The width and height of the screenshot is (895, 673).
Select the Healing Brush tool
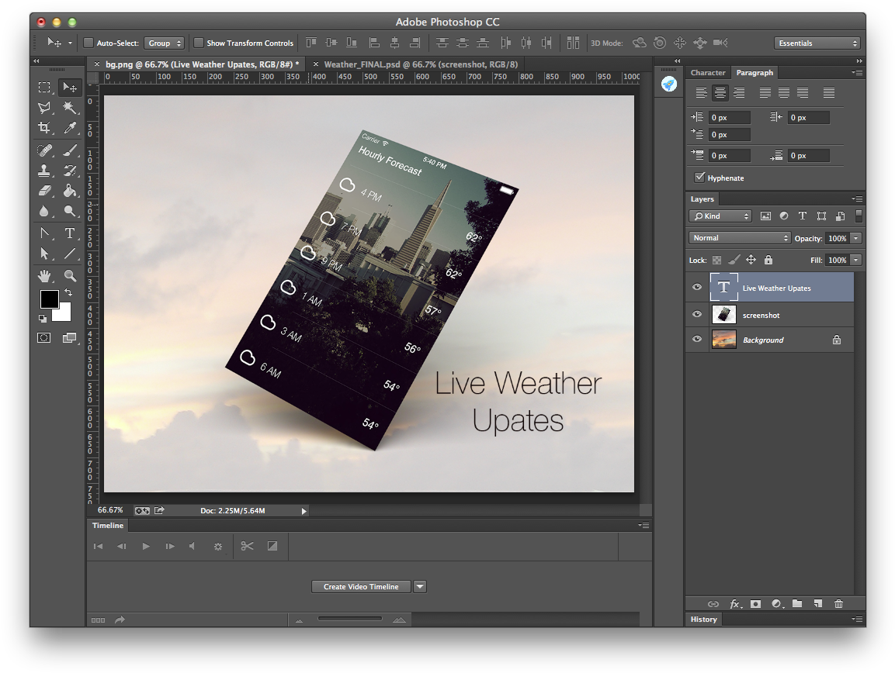click(44, 150)
